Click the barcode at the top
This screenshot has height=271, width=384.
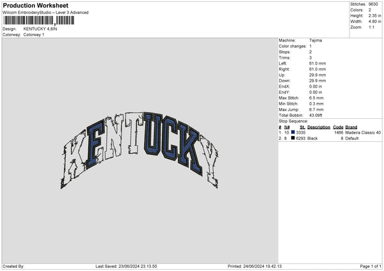(38, 20)
